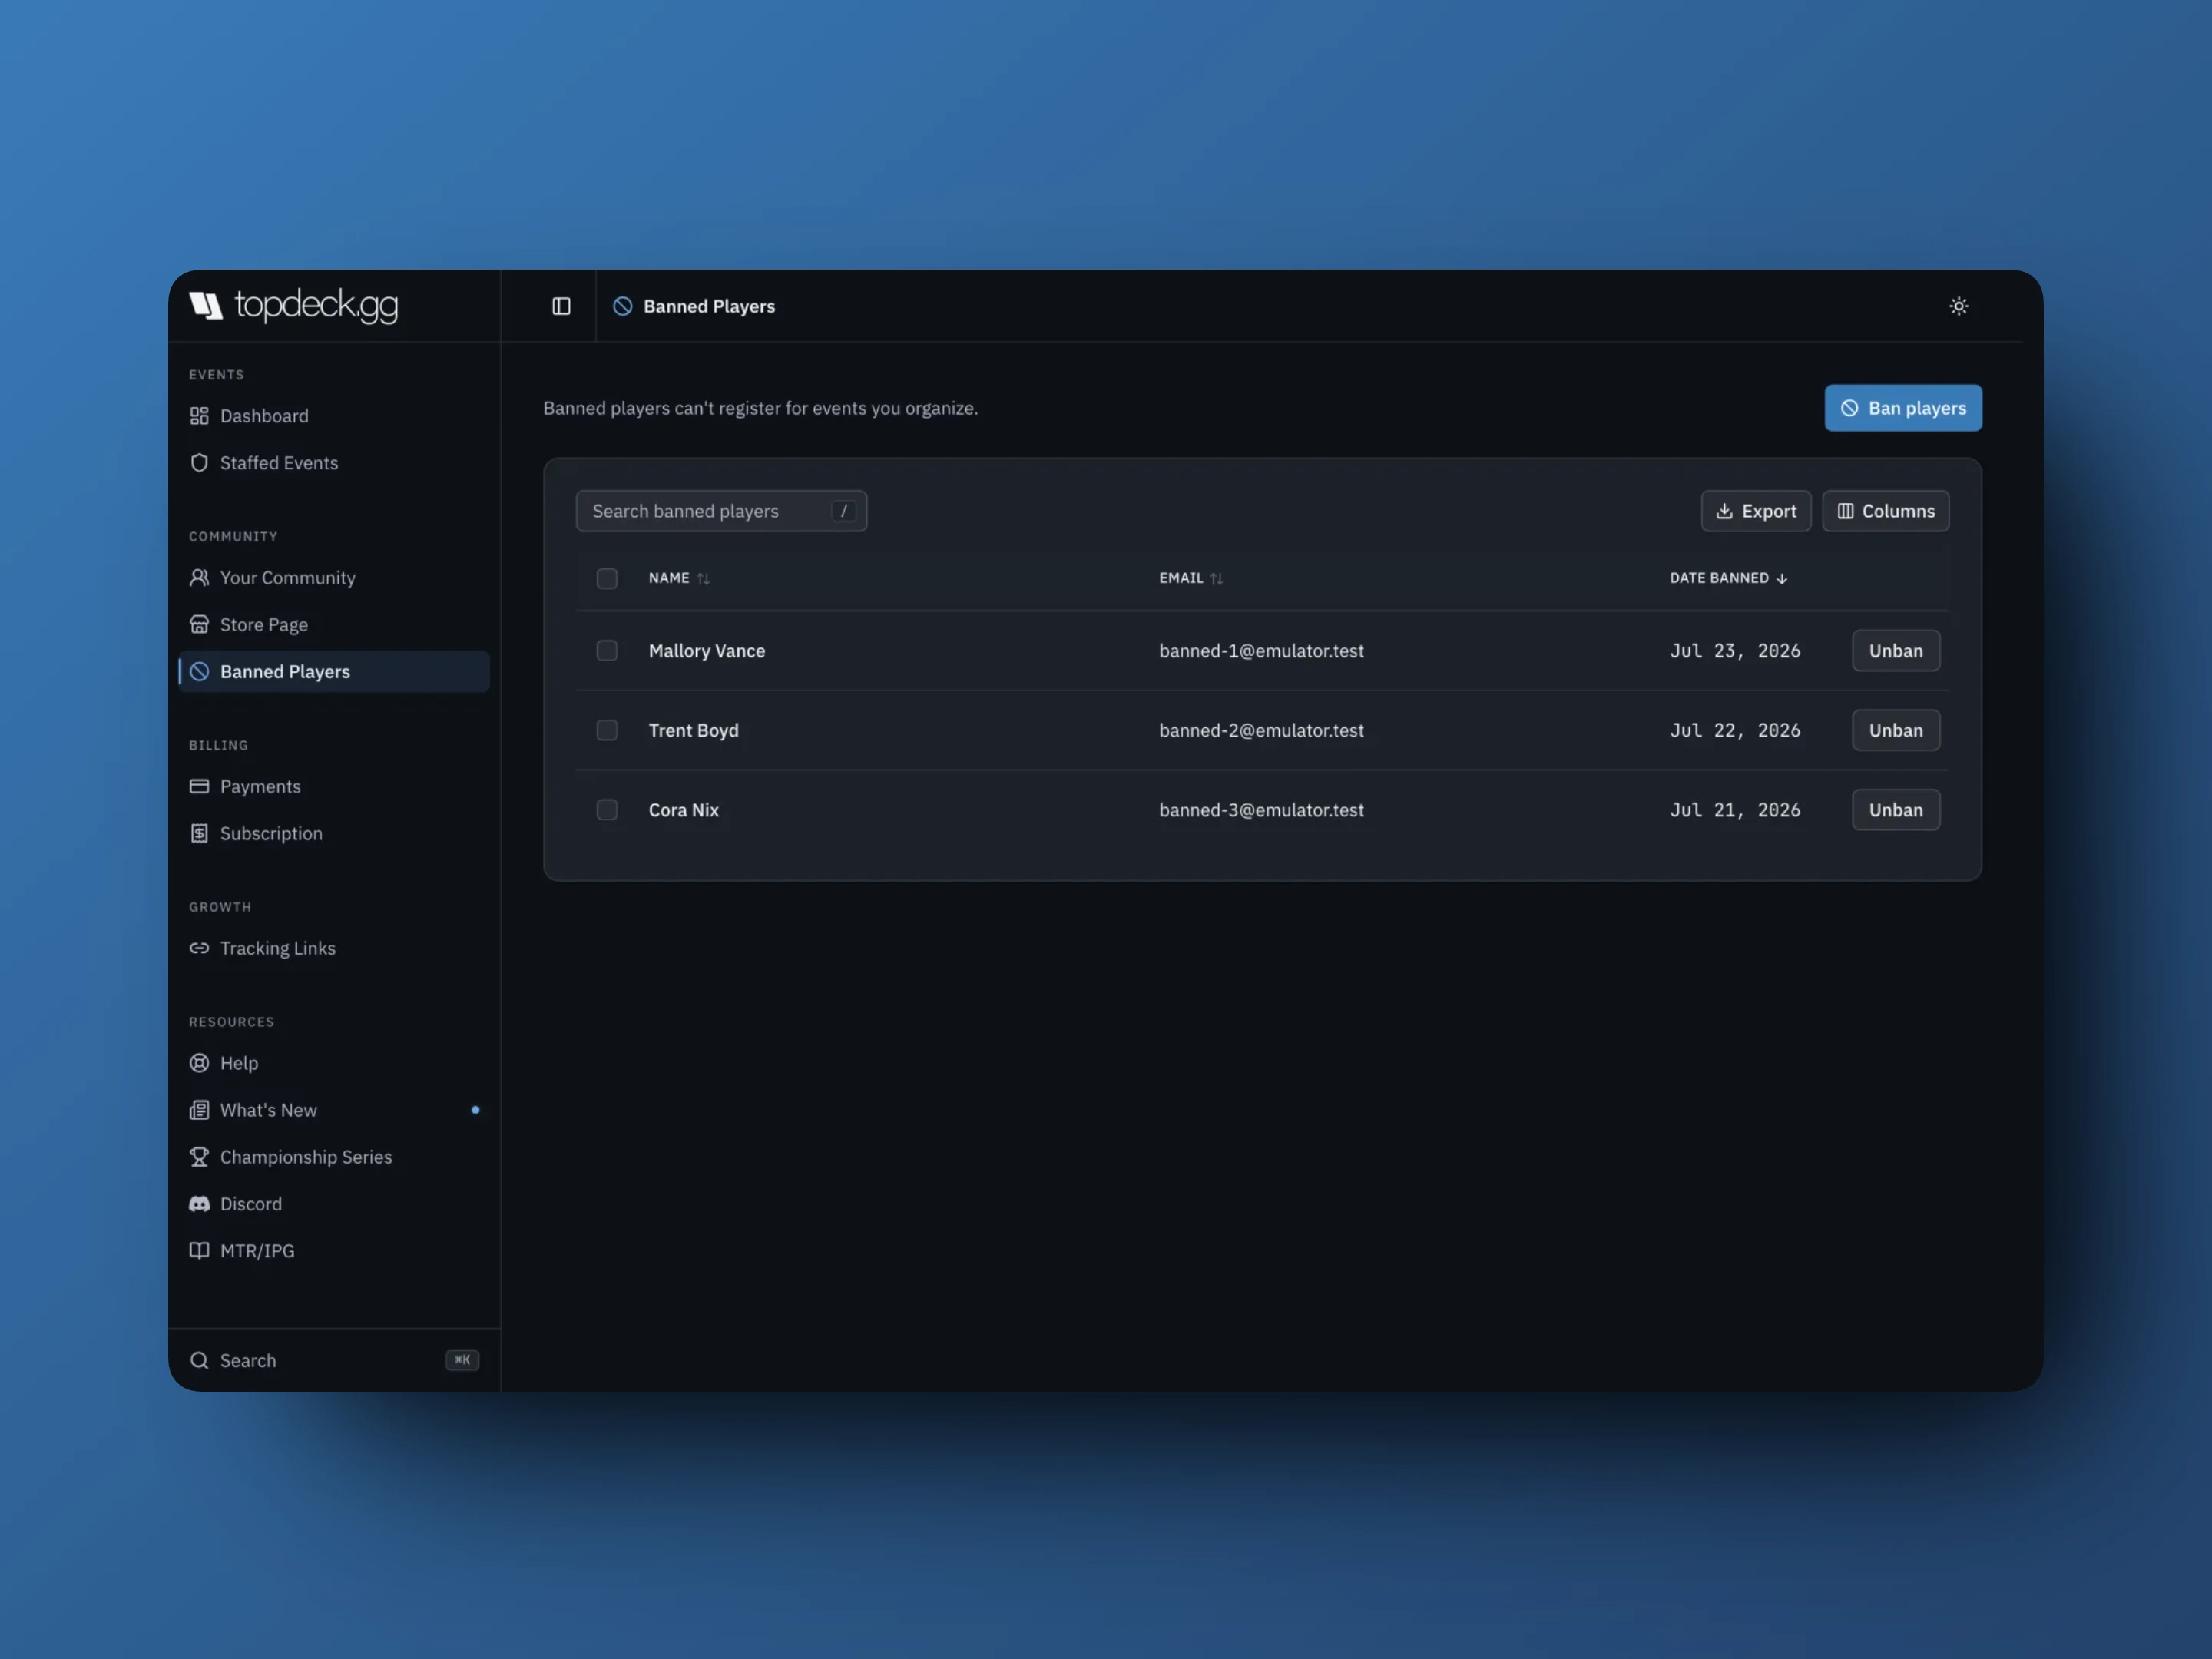The width and height of the screenshot is (2212, 1659).
Task: Unban Cora Nix
Action: coord(1895,810)
